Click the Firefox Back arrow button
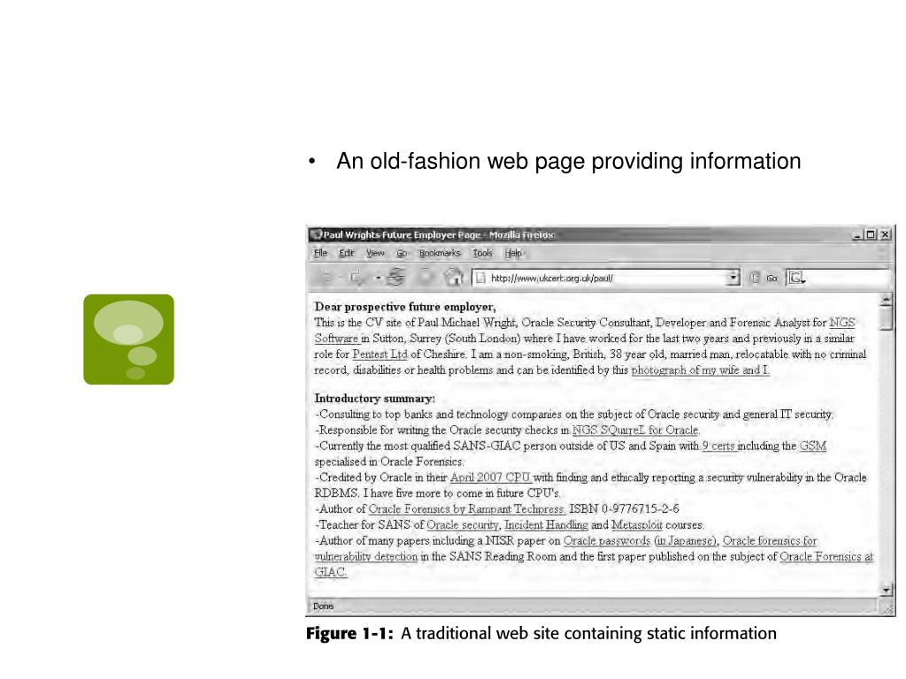 326,278
